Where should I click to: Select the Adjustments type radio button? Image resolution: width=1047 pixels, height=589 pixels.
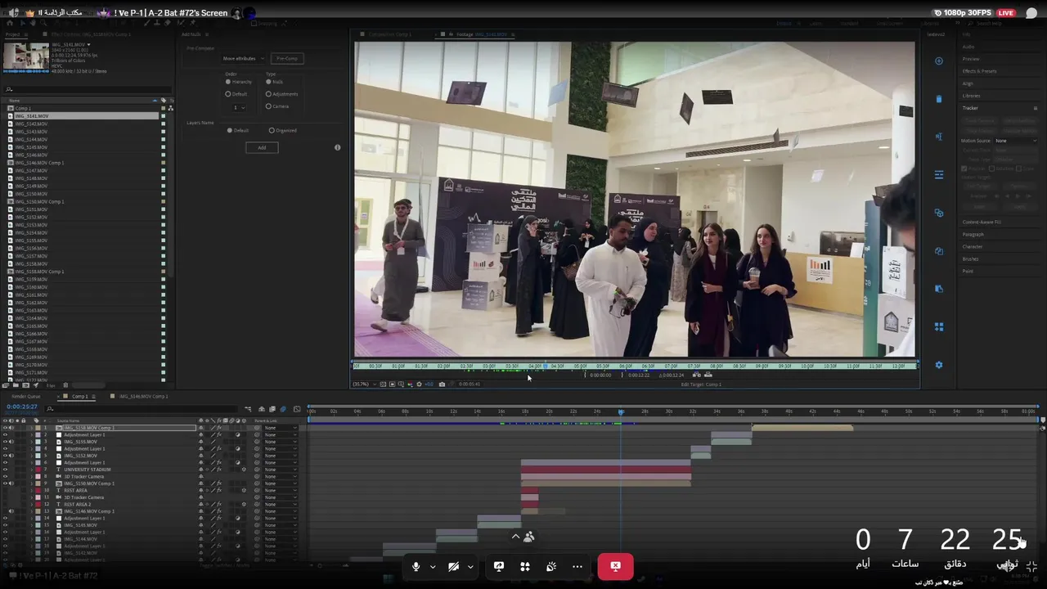268,94
